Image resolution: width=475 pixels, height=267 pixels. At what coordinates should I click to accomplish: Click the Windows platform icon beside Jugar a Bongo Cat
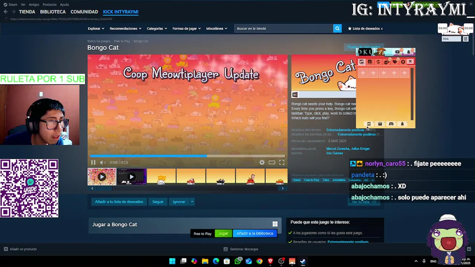click(x=275, y=224)
